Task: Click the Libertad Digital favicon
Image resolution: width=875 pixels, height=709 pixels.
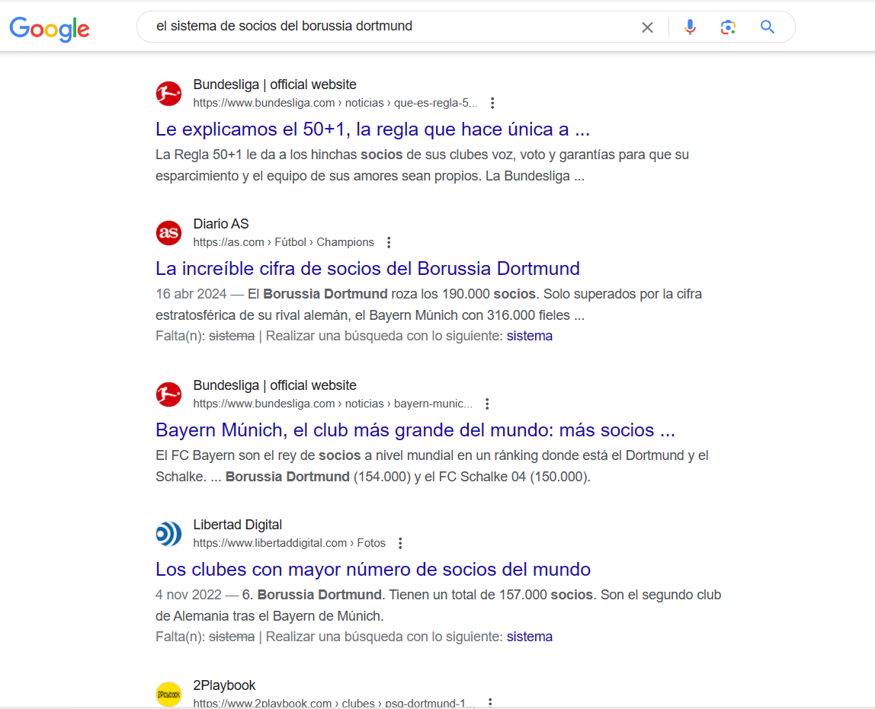Action: [x=168, y=533]
